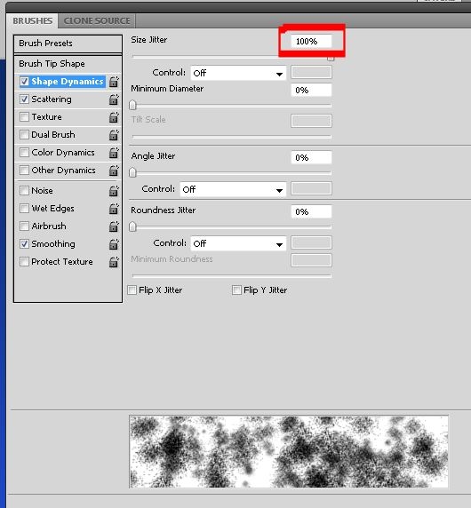Toggle the Wet Edges lock icon

pyautogui.click(x=114, y=209)
